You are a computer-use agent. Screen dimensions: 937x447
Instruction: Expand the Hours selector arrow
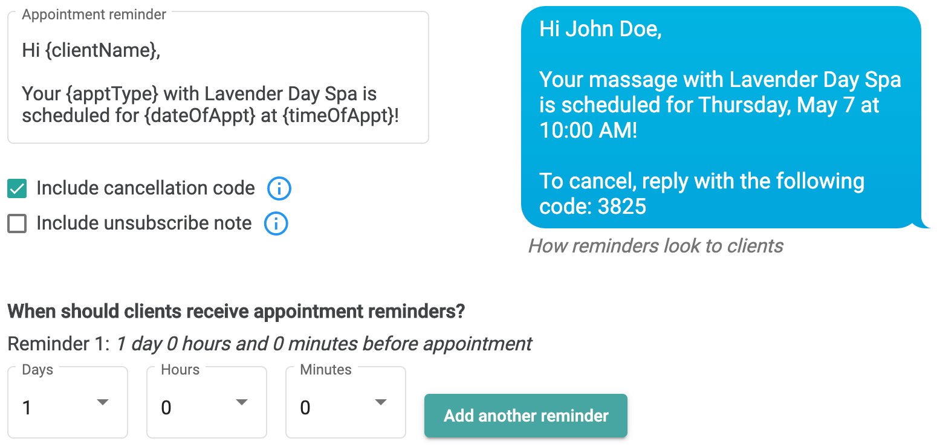(242, 402)
